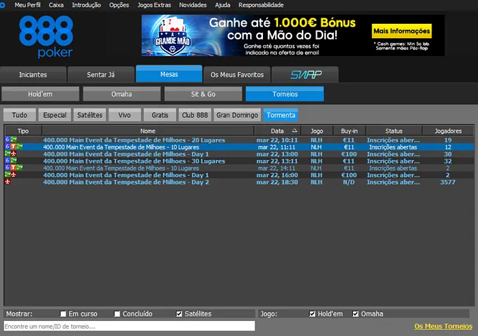Click the blue circle icon beside Meu Perfil
Image resolution: width=478 pixels, height=336 pixels.
tap(3, 5)
